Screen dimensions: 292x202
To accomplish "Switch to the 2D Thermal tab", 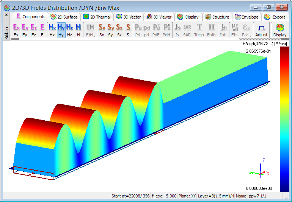I will pyautogui.click(x=97, y=17).
